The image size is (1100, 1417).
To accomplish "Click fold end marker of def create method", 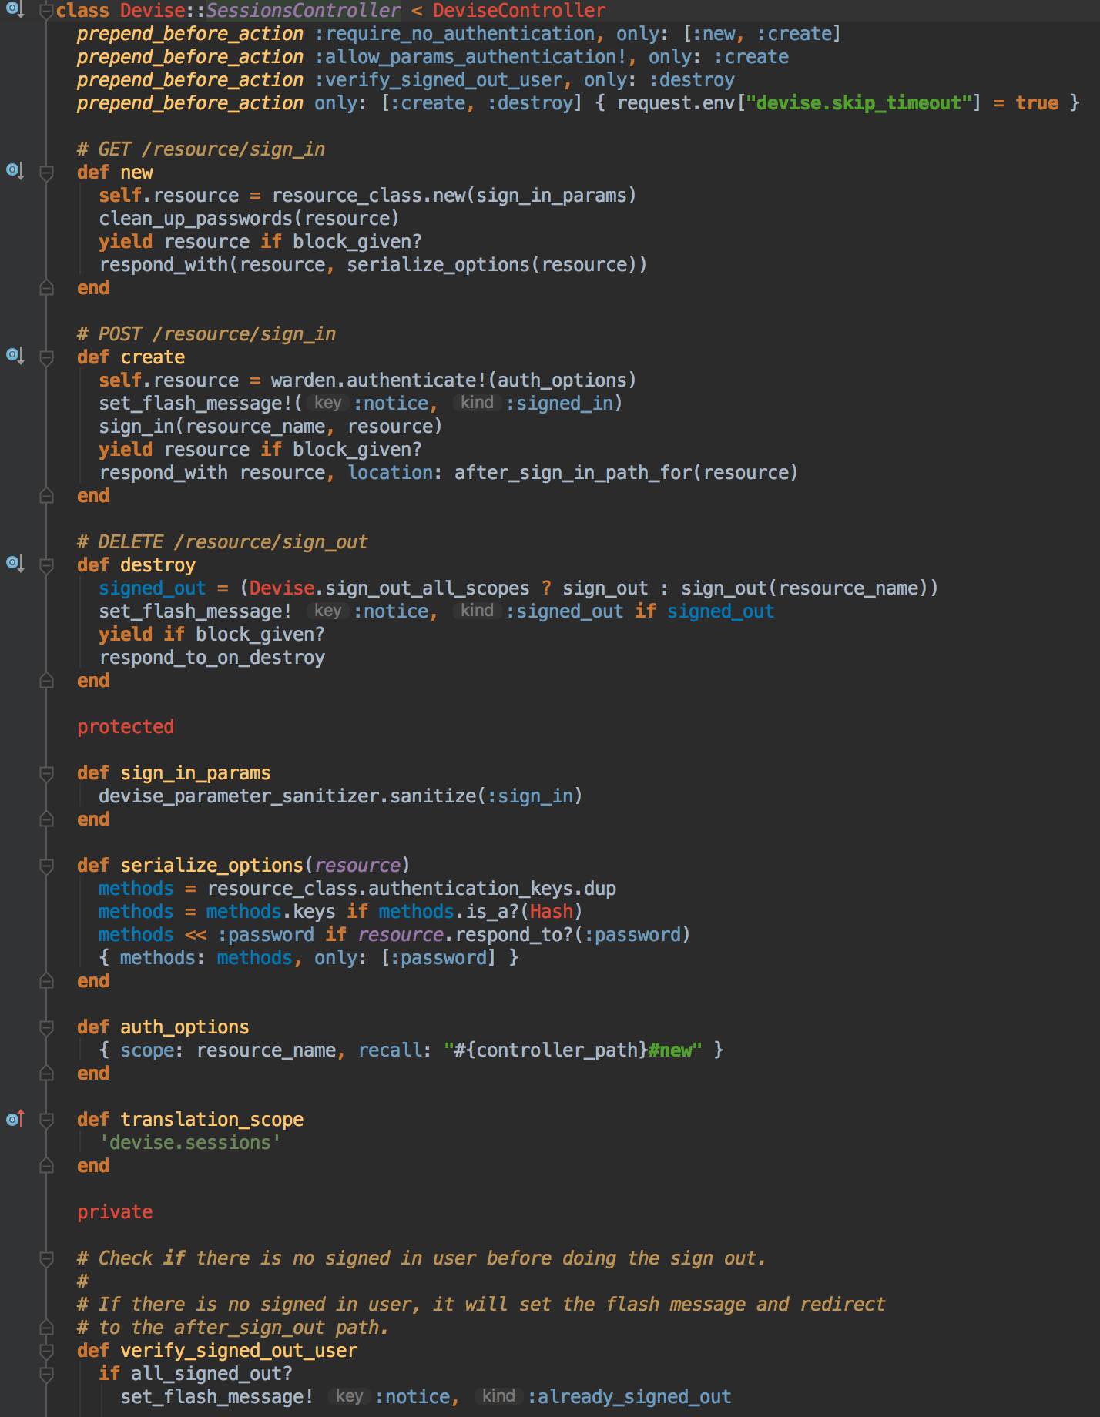I will click(x=46, y=496).
